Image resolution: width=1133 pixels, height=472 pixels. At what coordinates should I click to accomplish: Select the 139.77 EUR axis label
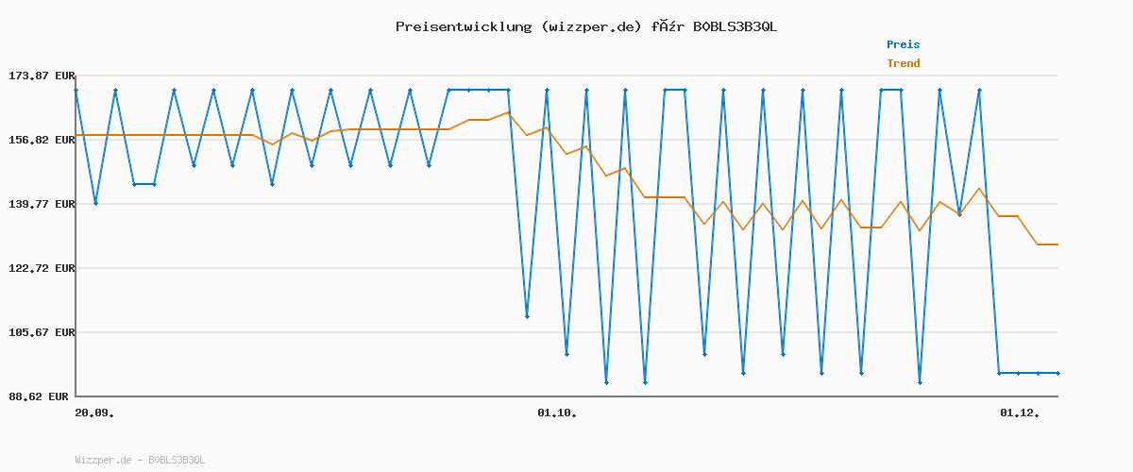(x=39, y=204)
